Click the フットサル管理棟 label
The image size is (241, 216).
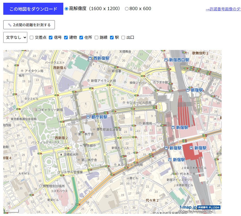tap(70, 172)
